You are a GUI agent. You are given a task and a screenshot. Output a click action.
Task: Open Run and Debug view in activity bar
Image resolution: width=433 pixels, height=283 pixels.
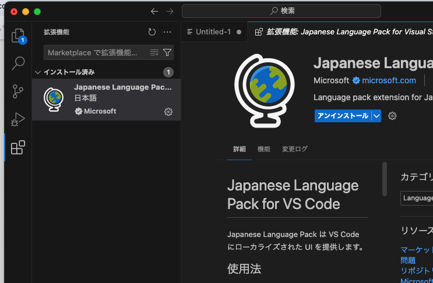[18, 119]
